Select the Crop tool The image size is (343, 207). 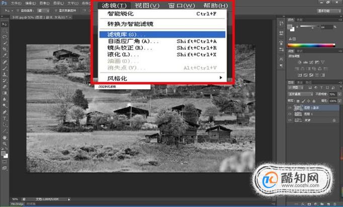click(5, 49)
